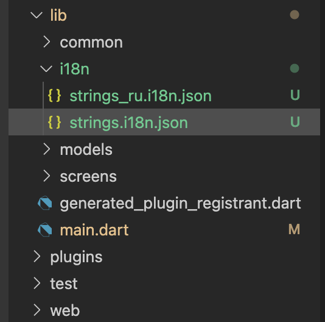Click Dart icon beside generated_plugin_registrant.dart
Image resolution: width=325 pixels, height=322 pixels.
tap(45, 203)
